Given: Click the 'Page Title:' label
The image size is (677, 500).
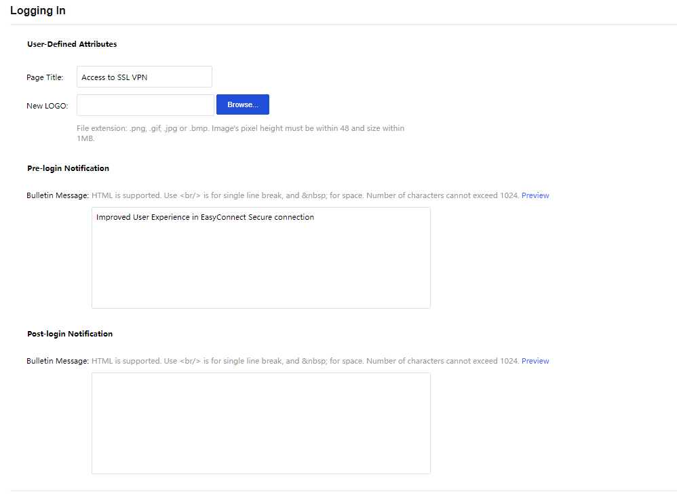Looking at the screenshot, I should tap(45, 77).
